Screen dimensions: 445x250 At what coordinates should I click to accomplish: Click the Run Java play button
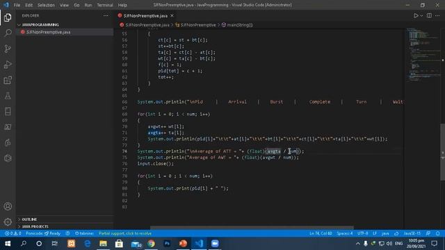[x=416, y=15]
